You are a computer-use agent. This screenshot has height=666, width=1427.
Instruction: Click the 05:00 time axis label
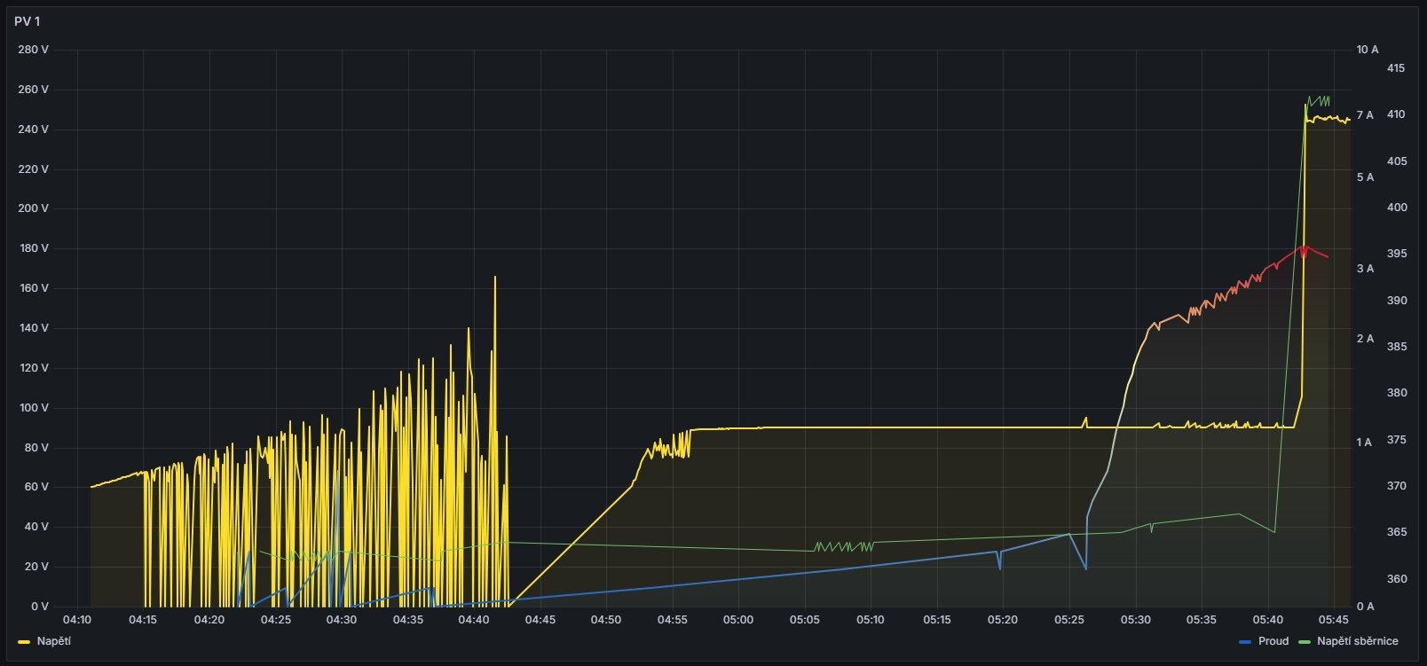738,620
